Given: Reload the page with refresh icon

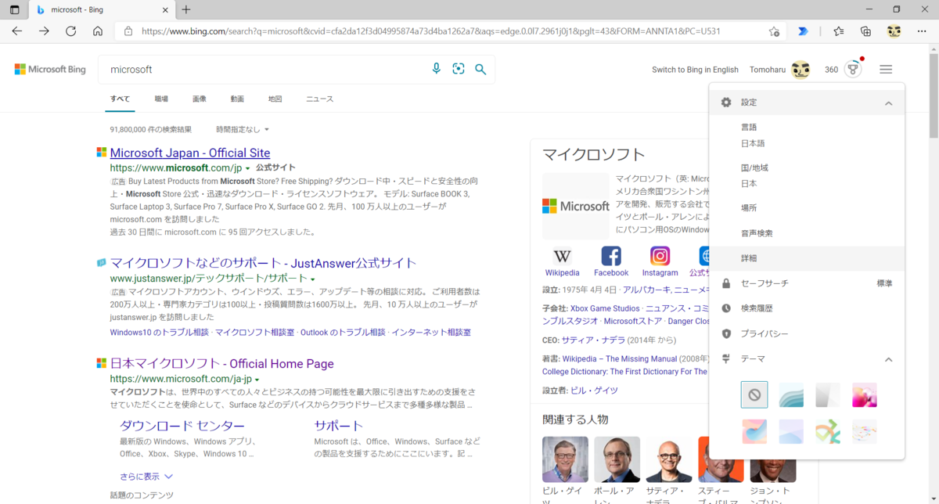Looking at the screenshot, I should click(70, 31).
